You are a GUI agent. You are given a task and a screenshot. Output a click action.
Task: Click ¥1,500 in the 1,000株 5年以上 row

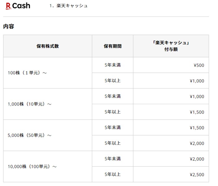coord(197,112)
